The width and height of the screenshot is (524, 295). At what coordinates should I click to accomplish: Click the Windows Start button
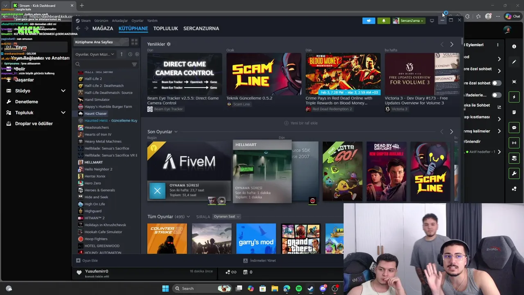click(x=165, y=288)
